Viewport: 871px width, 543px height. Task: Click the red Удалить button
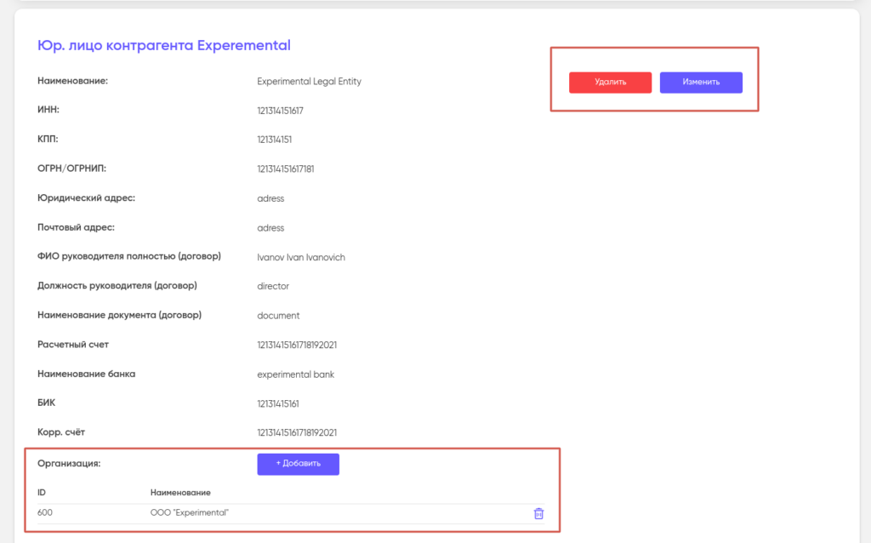coord(610,83)
